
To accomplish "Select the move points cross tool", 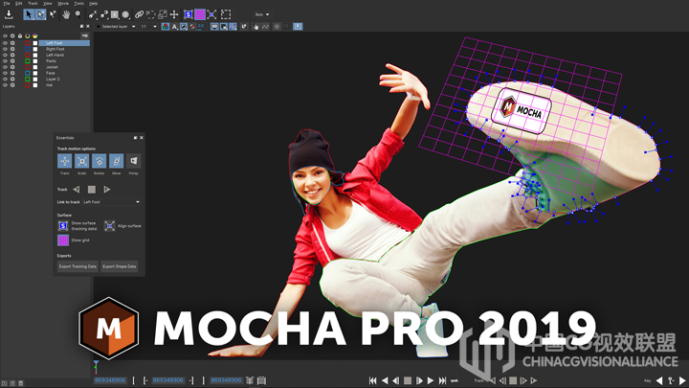I will [174, 14].
